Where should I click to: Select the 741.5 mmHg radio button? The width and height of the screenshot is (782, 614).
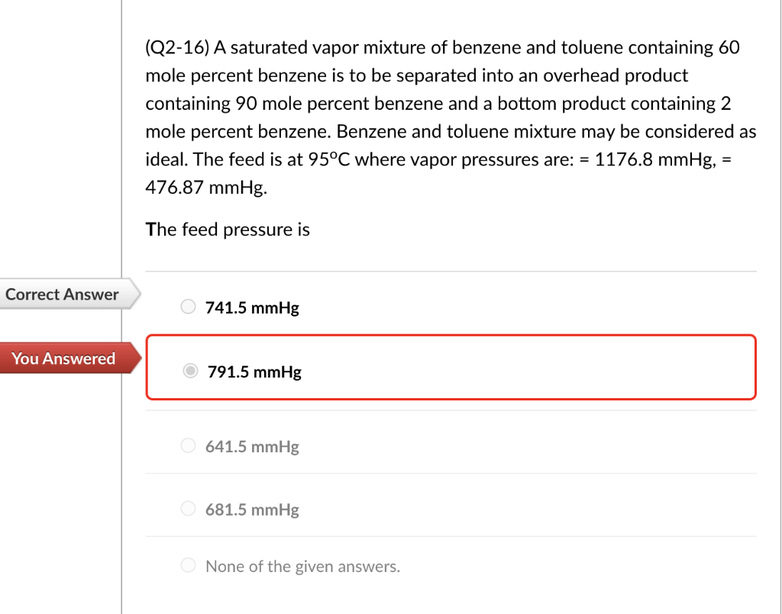pos(189,307)
